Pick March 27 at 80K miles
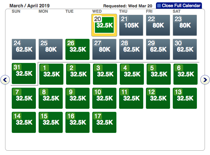The width and height of the screenshot is (210, 155). coord(104,49)
